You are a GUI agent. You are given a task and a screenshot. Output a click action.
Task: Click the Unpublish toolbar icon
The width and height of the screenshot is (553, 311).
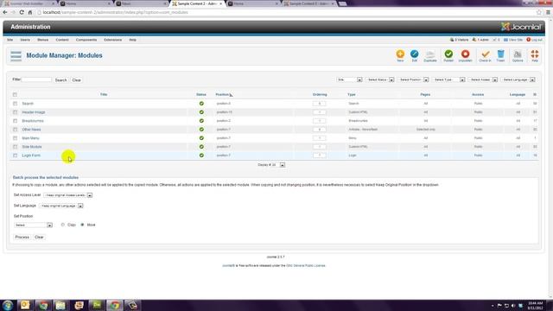pyautogui.click(x=465, y=55)
